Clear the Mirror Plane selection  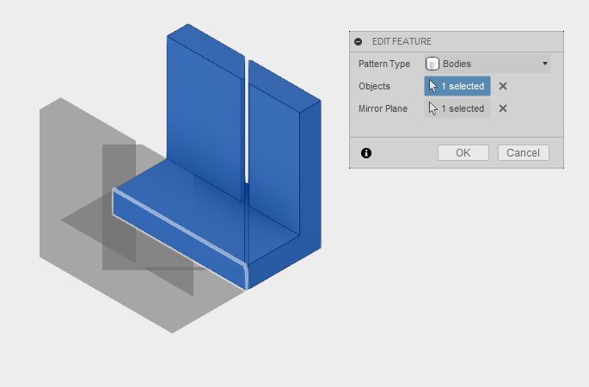click(503, 108)
